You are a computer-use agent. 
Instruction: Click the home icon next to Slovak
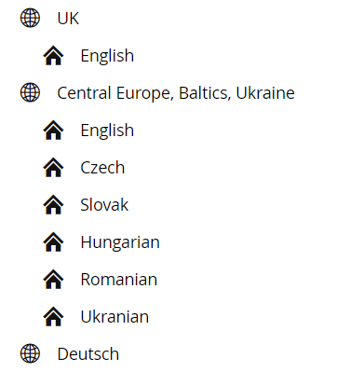click(53, 204)
